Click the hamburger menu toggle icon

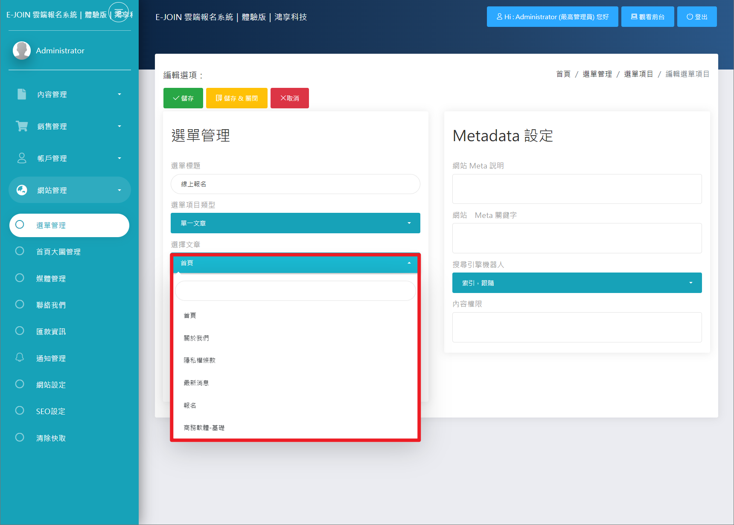click(119, 12)
